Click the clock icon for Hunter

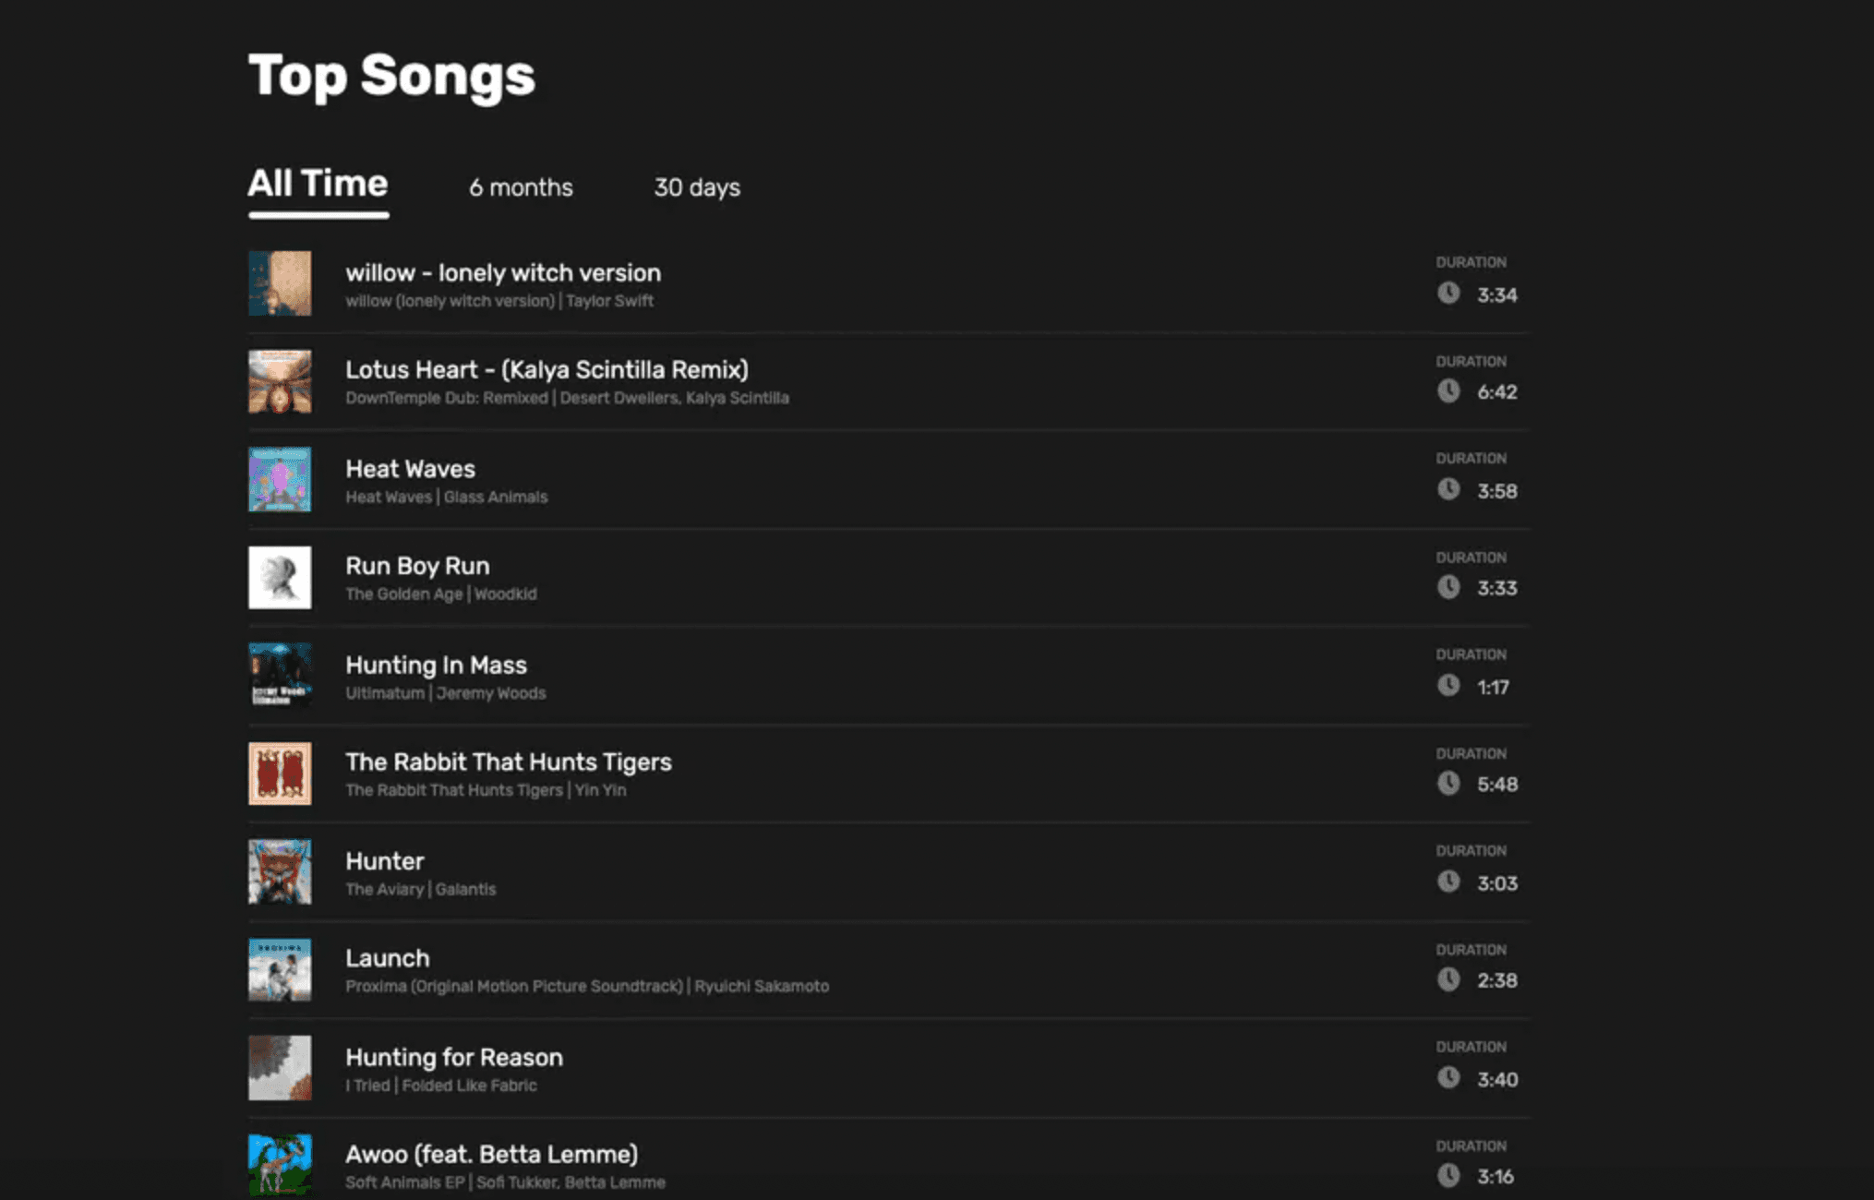coord(1448,882)
